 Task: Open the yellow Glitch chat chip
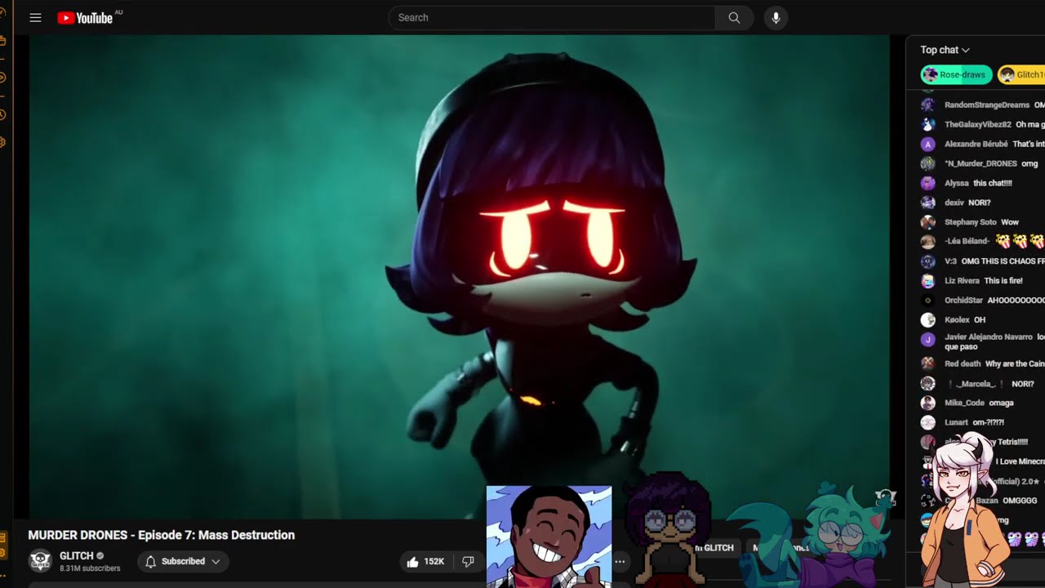(x=1021, y=74)
